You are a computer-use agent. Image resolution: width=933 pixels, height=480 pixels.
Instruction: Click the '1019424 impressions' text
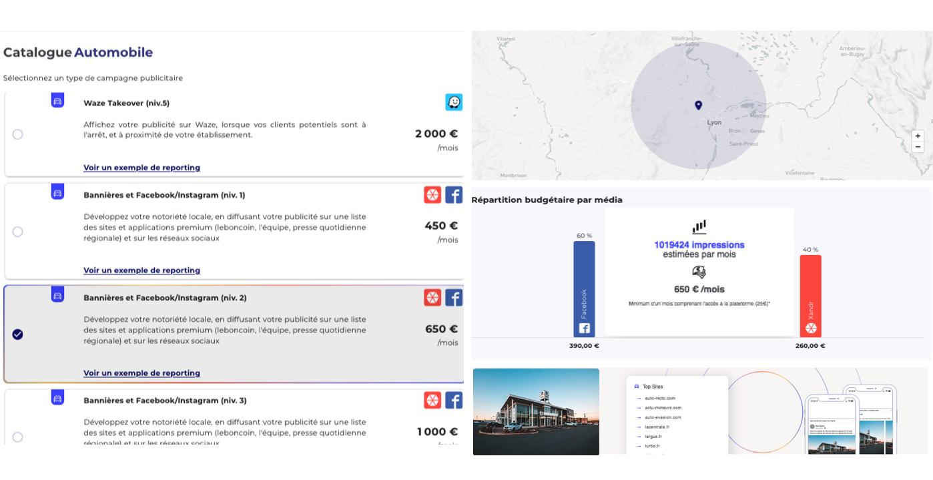699,245
